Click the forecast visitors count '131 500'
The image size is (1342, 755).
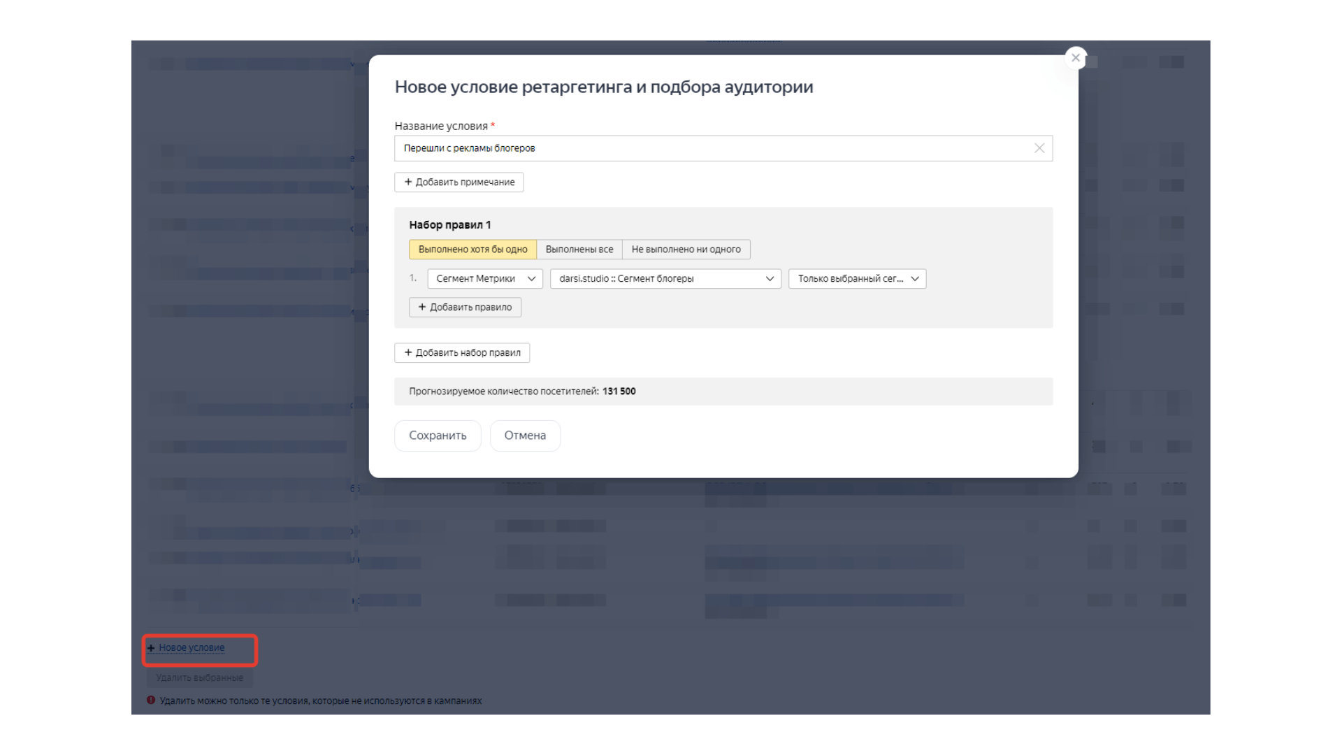(x=619, y=391)
